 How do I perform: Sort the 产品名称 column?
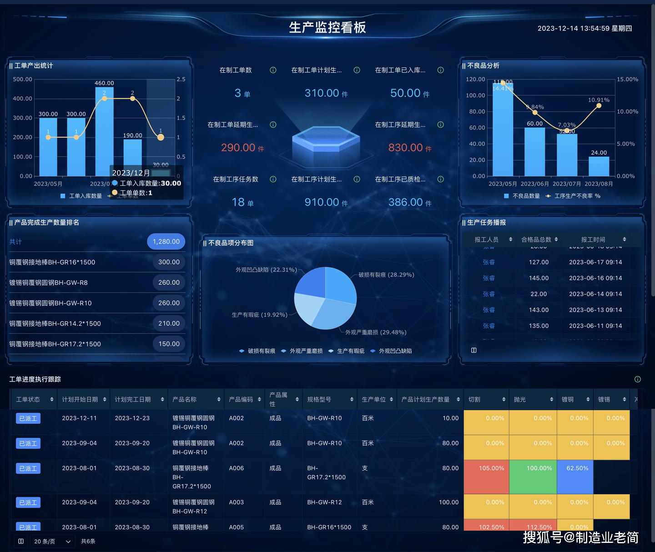pos(219,399)
